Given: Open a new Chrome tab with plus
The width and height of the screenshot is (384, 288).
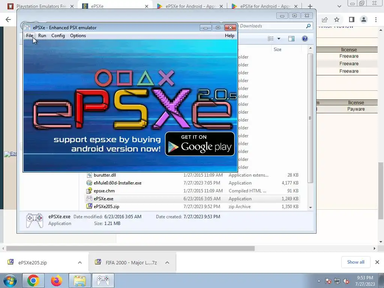Looking at the screenshot, I should (310, 6).
